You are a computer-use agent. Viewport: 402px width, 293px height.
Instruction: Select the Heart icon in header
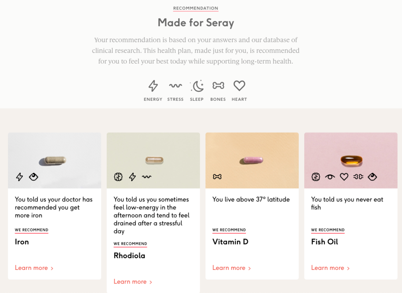pyautogui.click(x=239, y=86)
